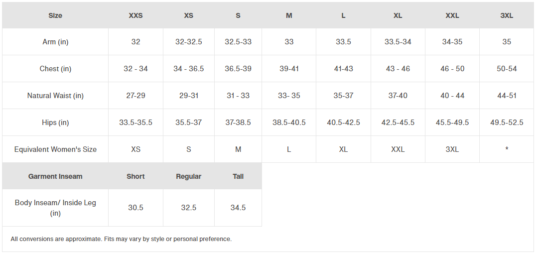Viewport: 537px width, 255px height.
Task: Select the 3XL column header
Action: (x=507, y=15)
